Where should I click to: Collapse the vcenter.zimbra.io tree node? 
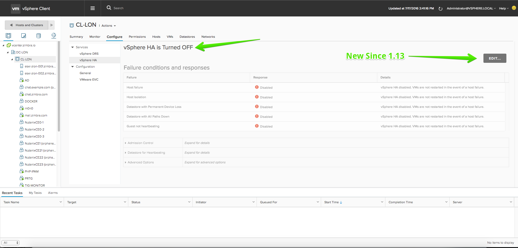tap(4, 45)
